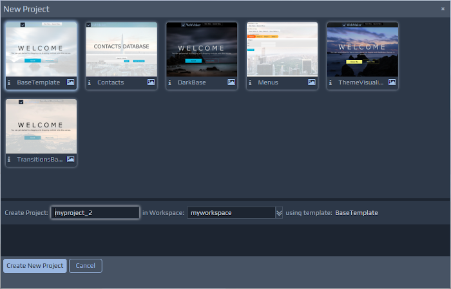Viewport: 451px width, 289px height.
Task: Click the Contacts label text
Action: (x=110, y=82)
